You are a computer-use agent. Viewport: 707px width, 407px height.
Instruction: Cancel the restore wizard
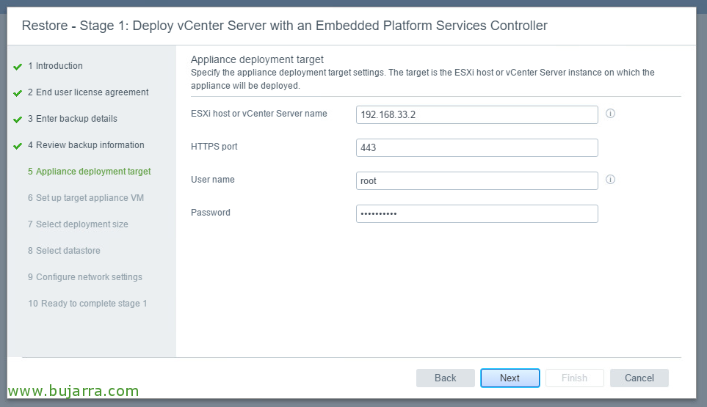point(639,378)
